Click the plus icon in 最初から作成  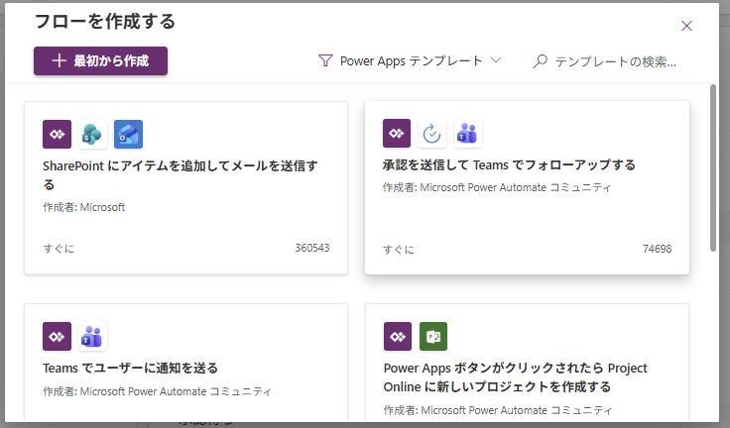59,60
